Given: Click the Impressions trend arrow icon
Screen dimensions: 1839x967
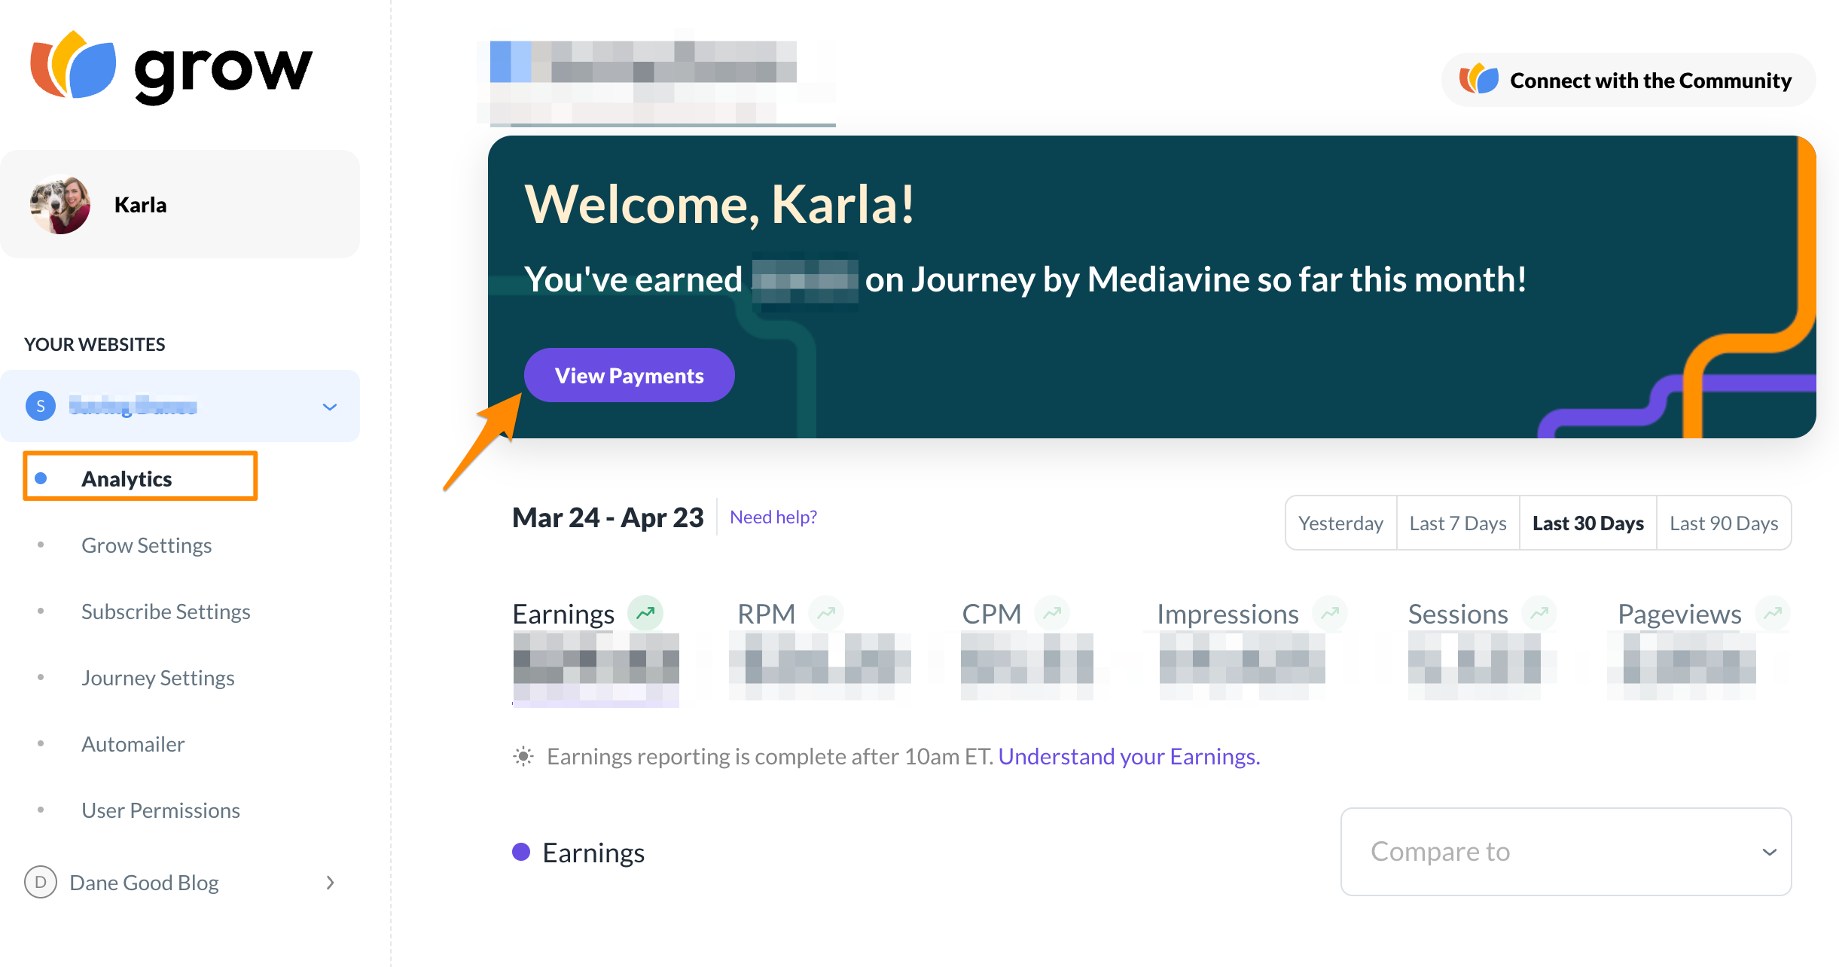Looking at the screenshot, I should point(1330,613).
